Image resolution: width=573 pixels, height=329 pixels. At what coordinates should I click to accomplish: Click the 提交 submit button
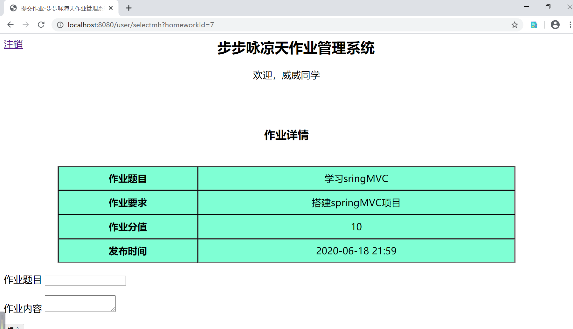click(14, 327)
